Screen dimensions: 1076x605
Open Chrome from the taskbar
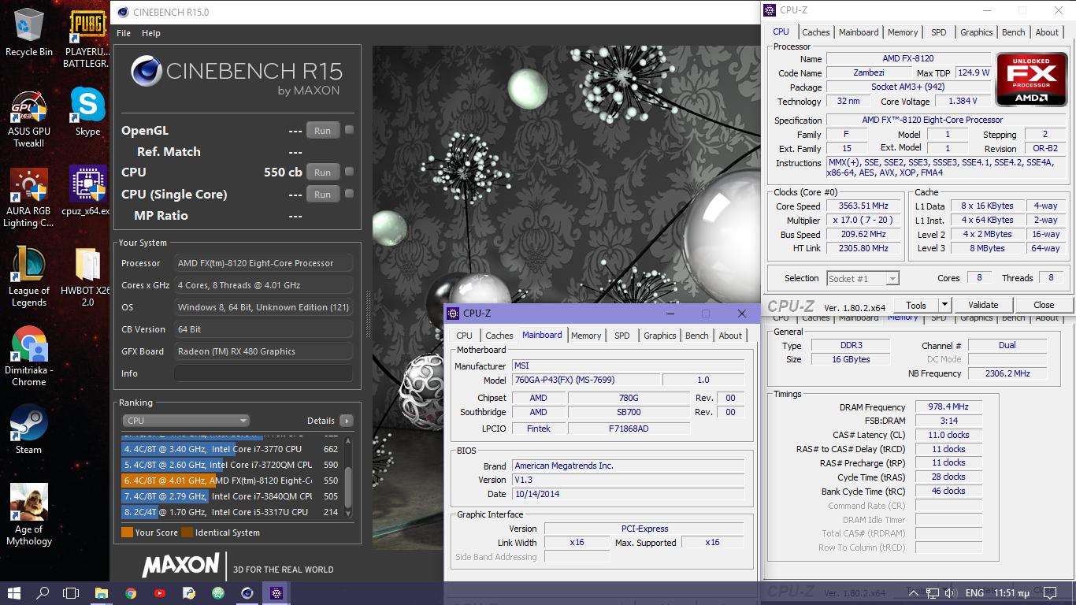click(131, 593)
